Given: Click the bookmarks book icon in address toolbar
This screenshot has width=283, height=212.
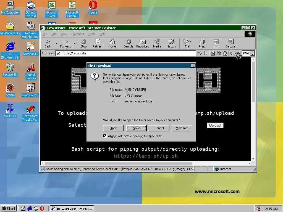Looking at the screenshot, I should point(213,53).
